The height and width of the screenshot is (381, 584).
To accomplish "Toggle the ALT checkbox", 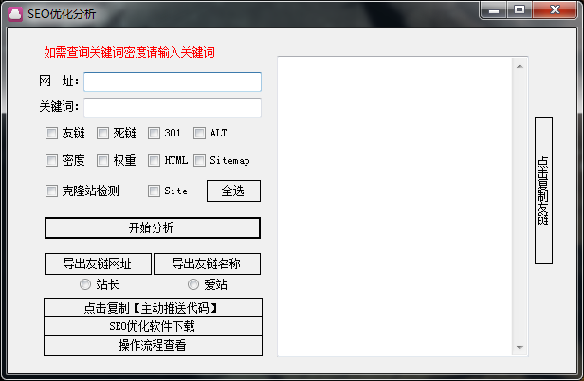I will click(x=200, y=133).
